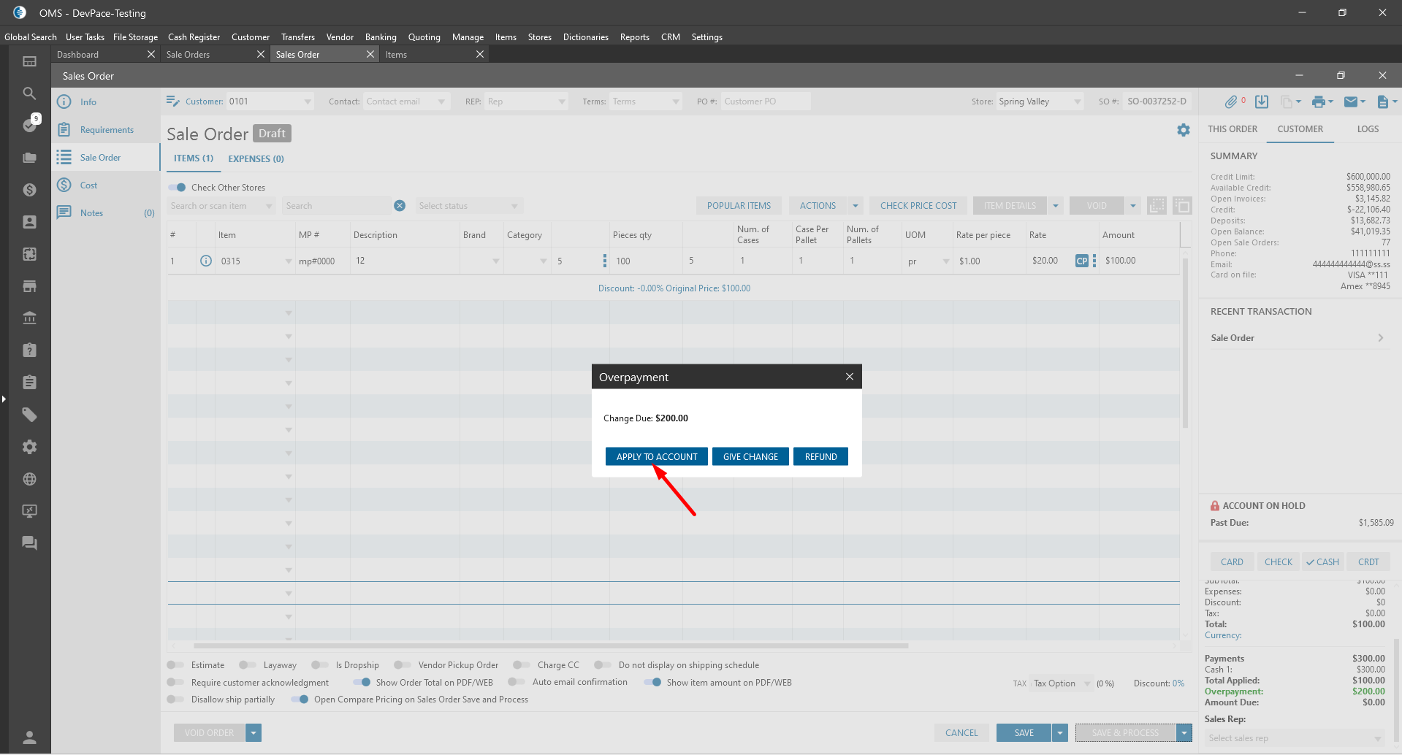This screenshot has height=755, width=1402.
Task: Open the Tax Option dropdown
Action: (x=1062, y=683)
